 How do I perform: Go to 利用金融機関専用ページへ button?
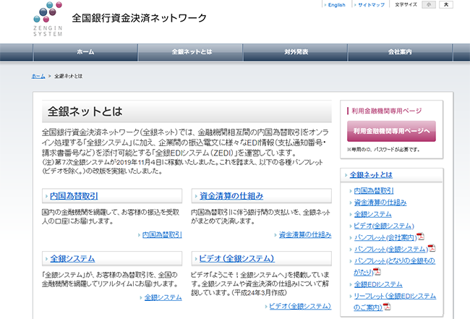click(x=391, y=131)
